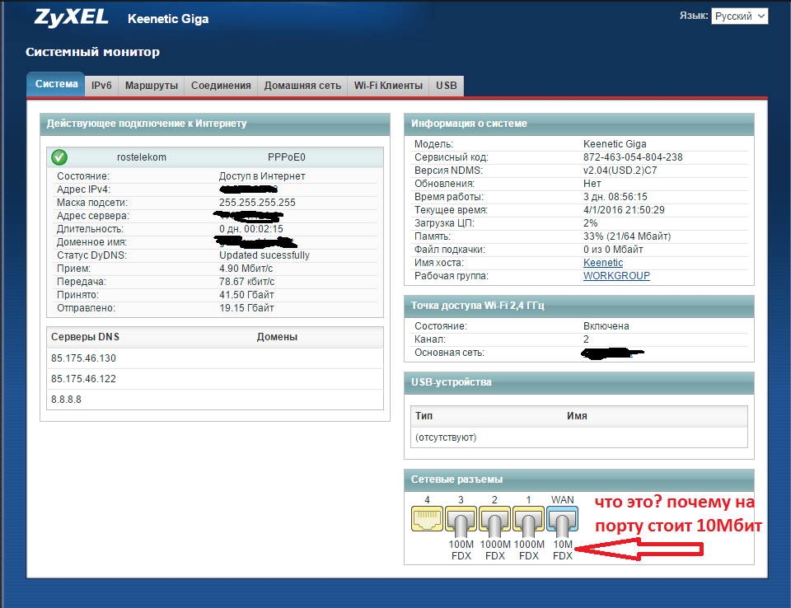
Task: Click the Домены column header
Action: [277, 337]
